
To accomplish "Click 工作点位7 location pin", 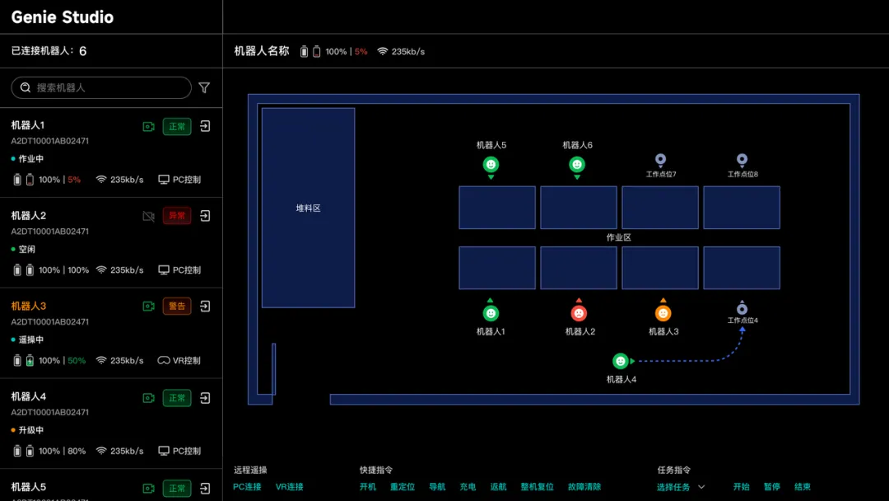I will point(660,160).
